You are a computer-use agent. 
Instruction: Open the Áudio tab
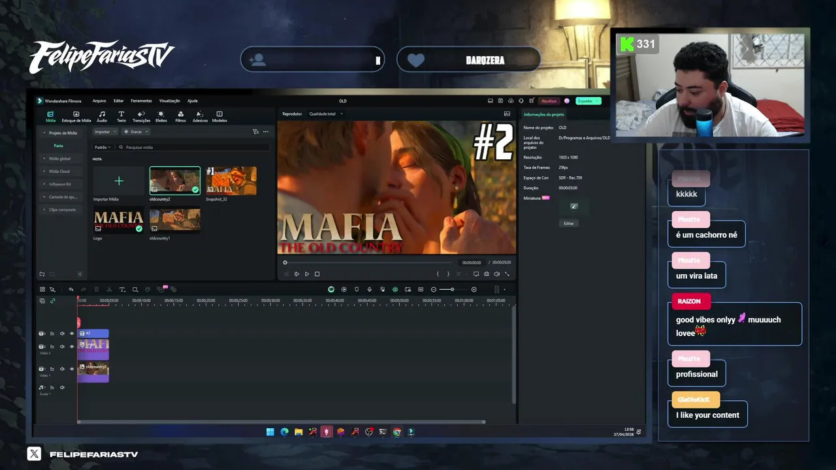pyautogui.click(x=102, y=116)
